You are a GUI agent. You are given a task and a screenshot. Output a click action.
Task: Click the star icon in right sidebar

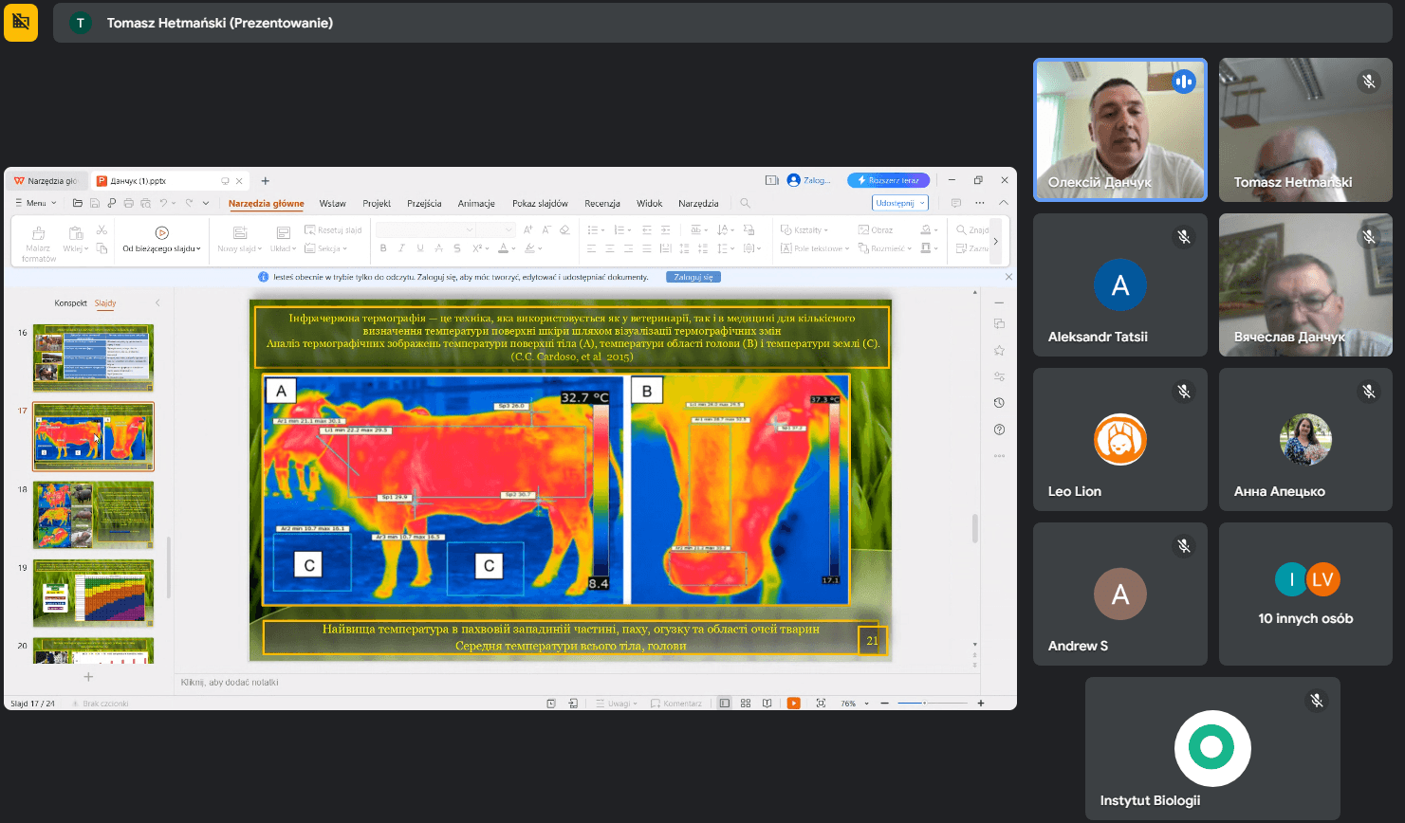(999, 350)
